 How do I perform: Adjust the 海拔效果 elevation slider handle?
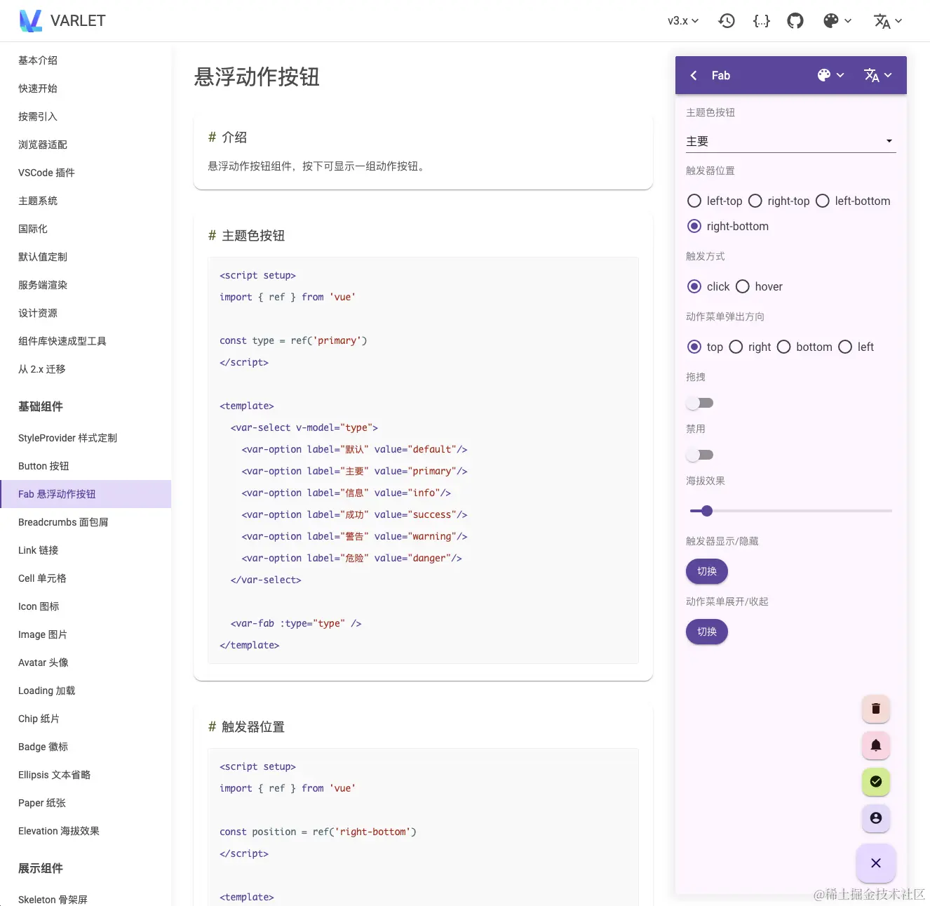(x=707, y=511)
